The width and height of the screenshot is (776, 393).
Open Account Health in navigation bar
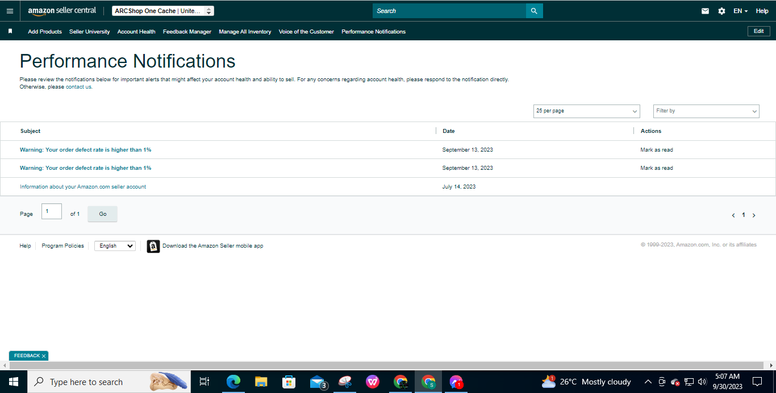click(136, 32)
